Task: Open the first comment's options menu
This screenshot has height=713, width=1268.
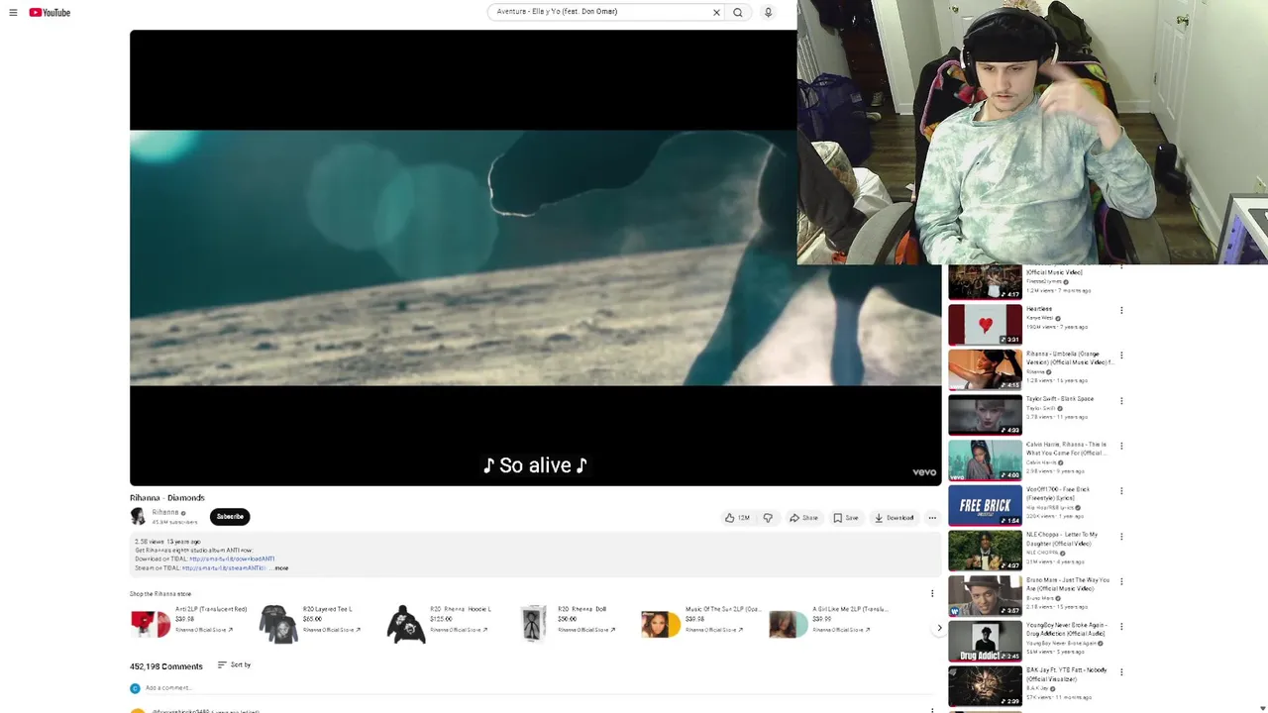Action: (x=932, y=709)
